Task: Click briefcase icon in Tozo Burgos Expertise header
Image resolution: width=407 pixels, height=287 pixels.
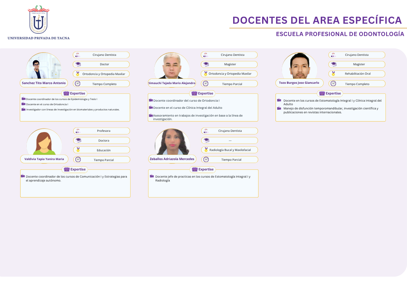Action: (322, 93)
